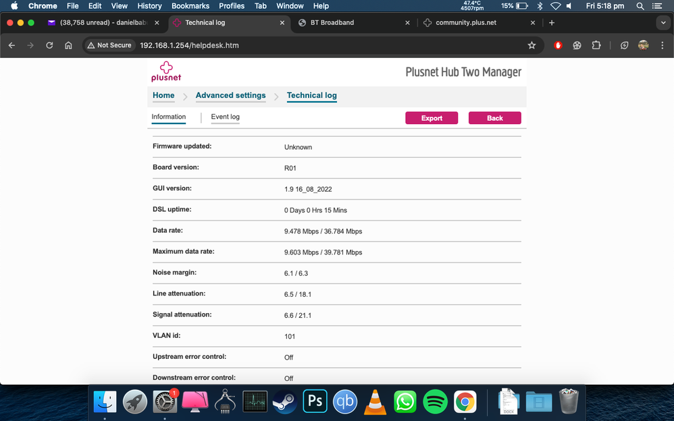Click the browser home icon

click(68, 45)
